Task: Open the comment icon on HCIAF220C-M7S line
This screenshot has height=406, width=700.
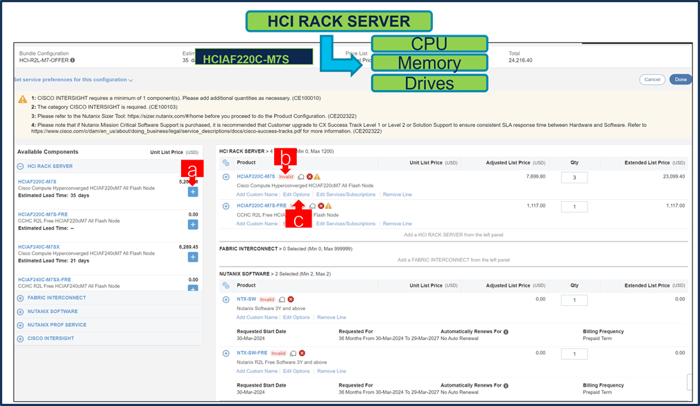Action: click(x=301, y=177)
